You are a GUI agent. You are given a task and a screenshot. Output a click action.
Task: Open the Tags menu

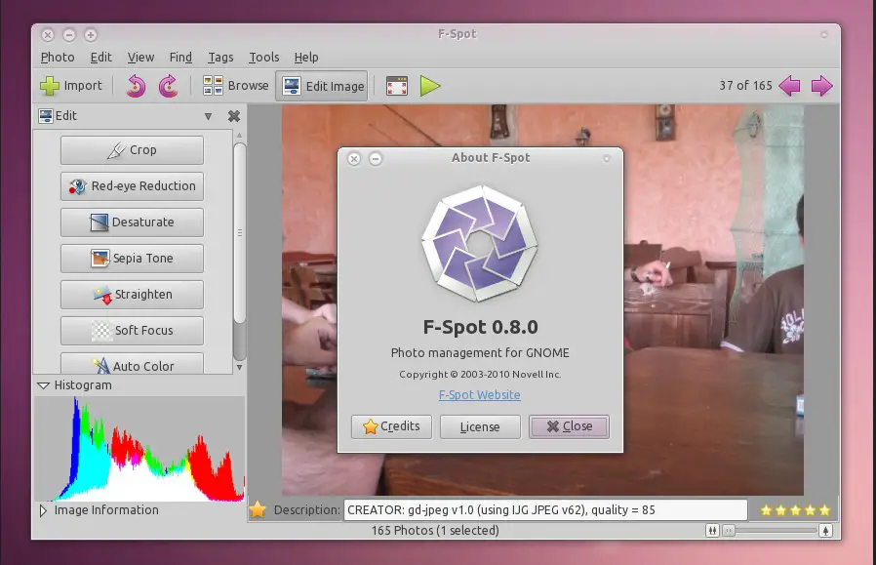(220, 57)
